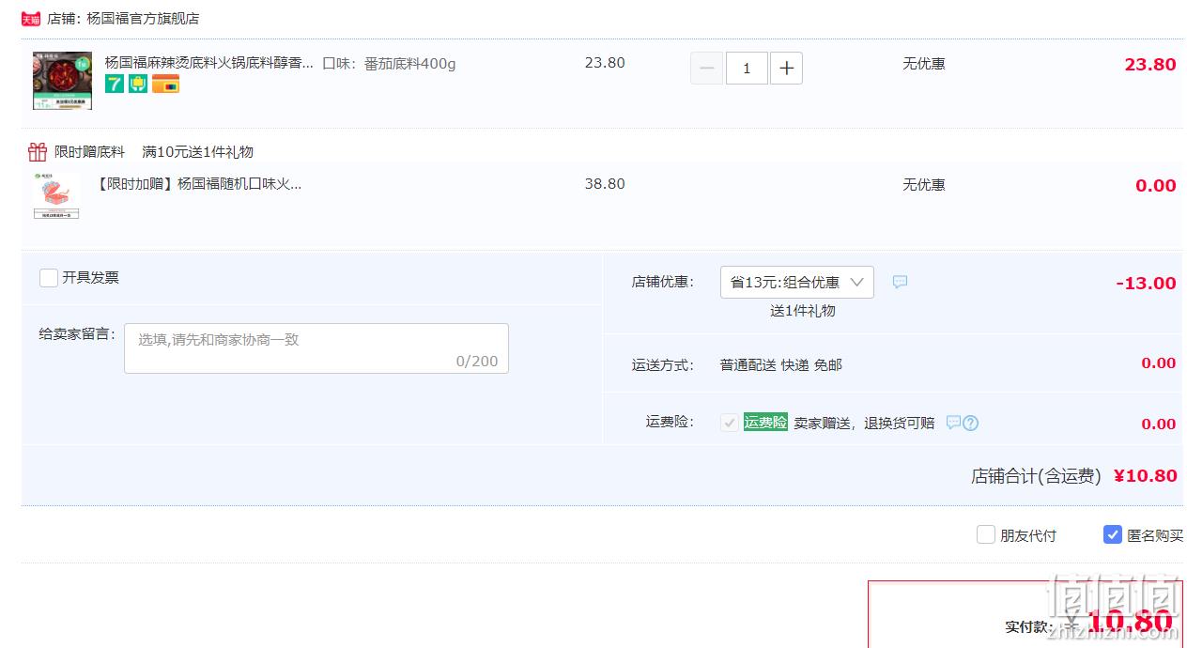Click the 满10元送1件礼物 promotion text

198,151
